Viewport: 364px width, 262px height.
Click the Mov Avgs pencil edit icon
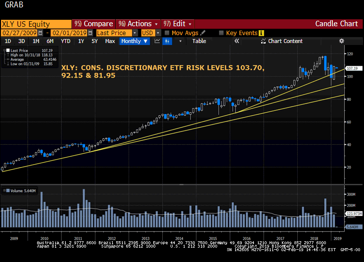click(x=203, y=33)
